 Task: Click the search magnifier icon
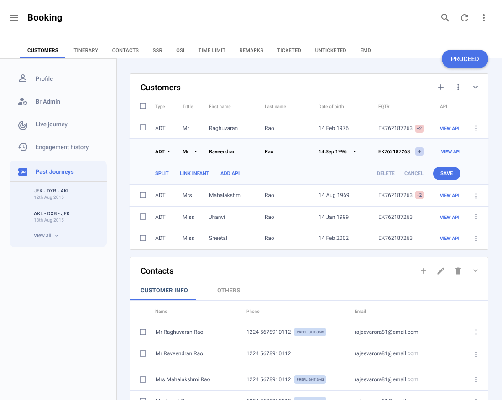(445, 18)
